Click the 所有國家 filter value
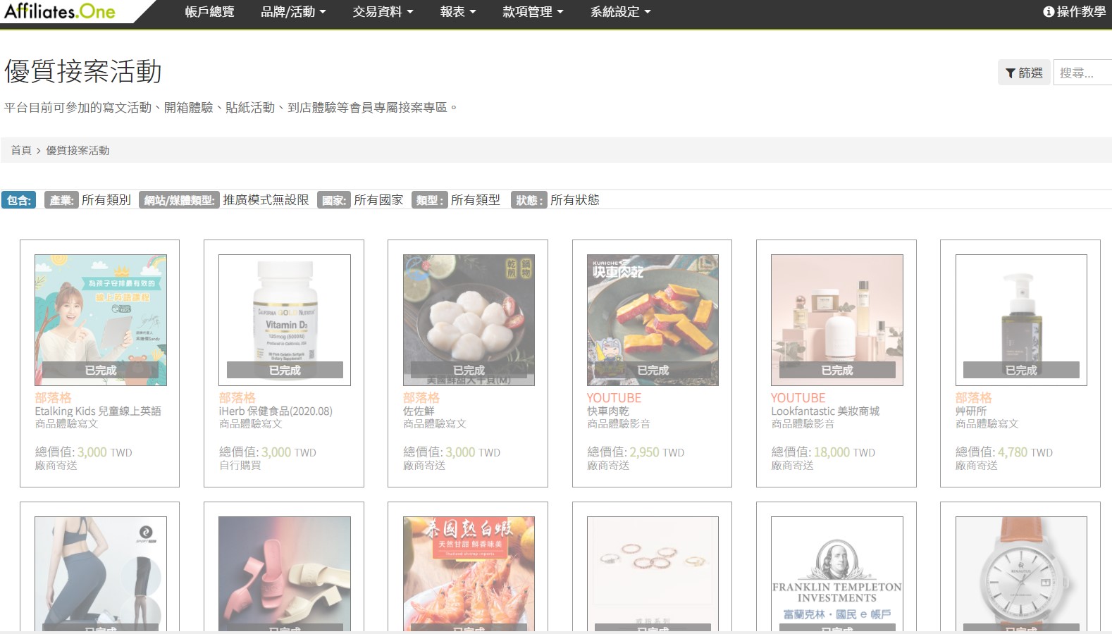This screenshot has height=634, width=1112. coord(378,200)
